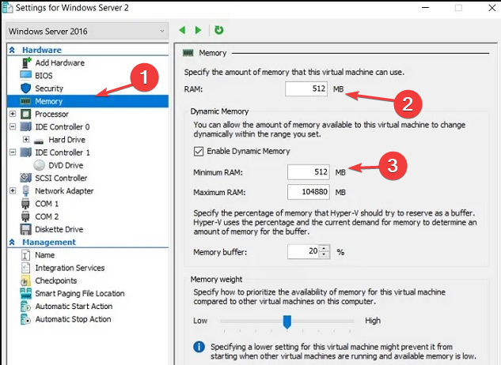The image size is (501, 365).
Task: Select the Name management item
Action: tap(45, 255)
